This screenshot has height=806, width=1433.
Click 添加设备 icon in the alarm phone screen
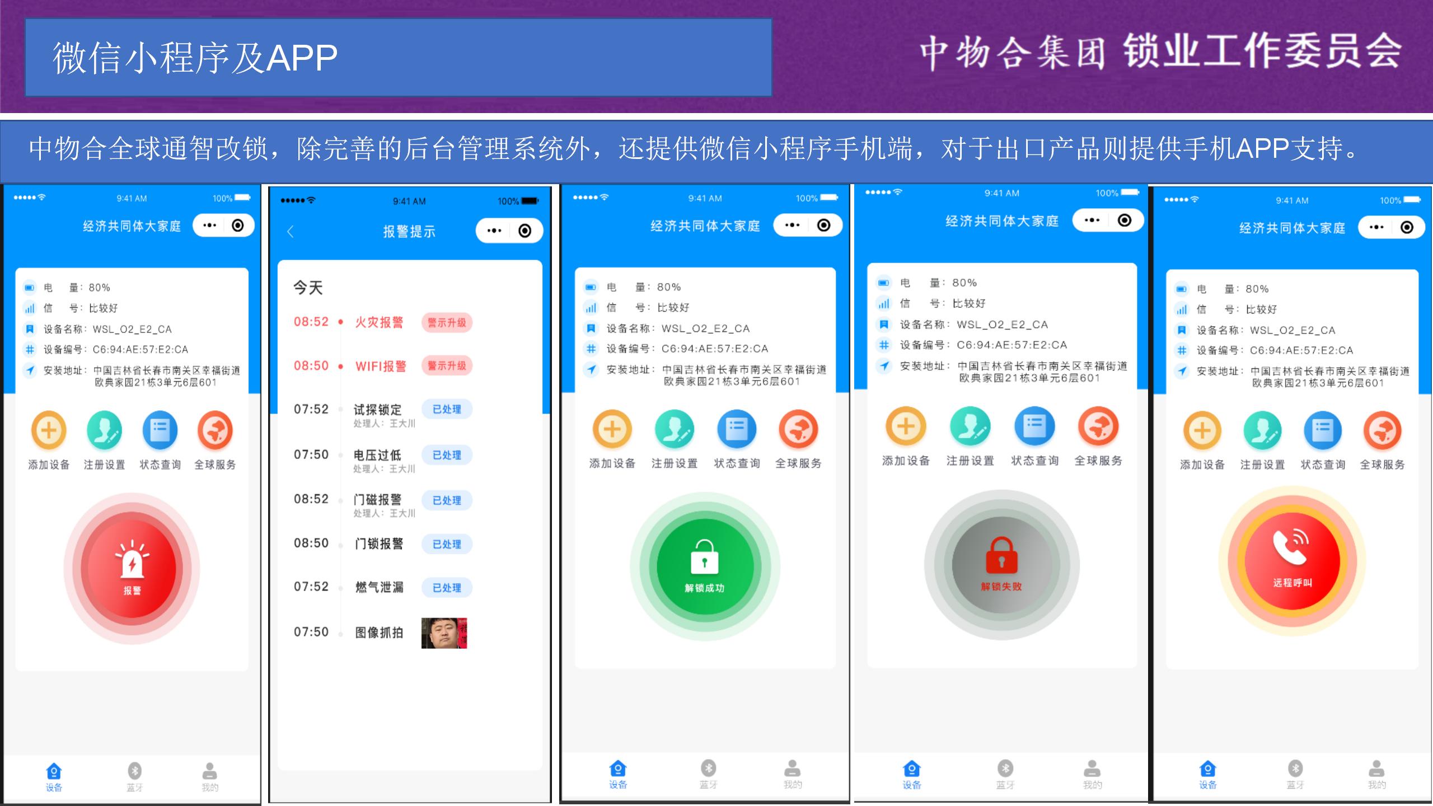pos(49,431)
